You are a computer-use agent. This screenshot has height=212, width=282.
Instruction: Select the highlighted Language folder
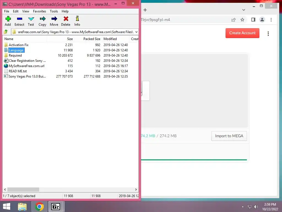[16, 50]
